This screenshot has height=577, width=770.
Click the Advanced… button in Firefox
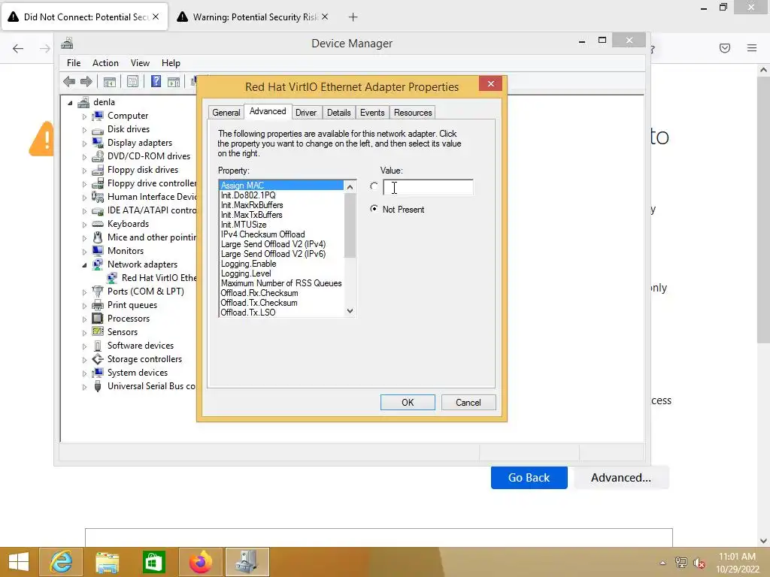click(621, 477)
